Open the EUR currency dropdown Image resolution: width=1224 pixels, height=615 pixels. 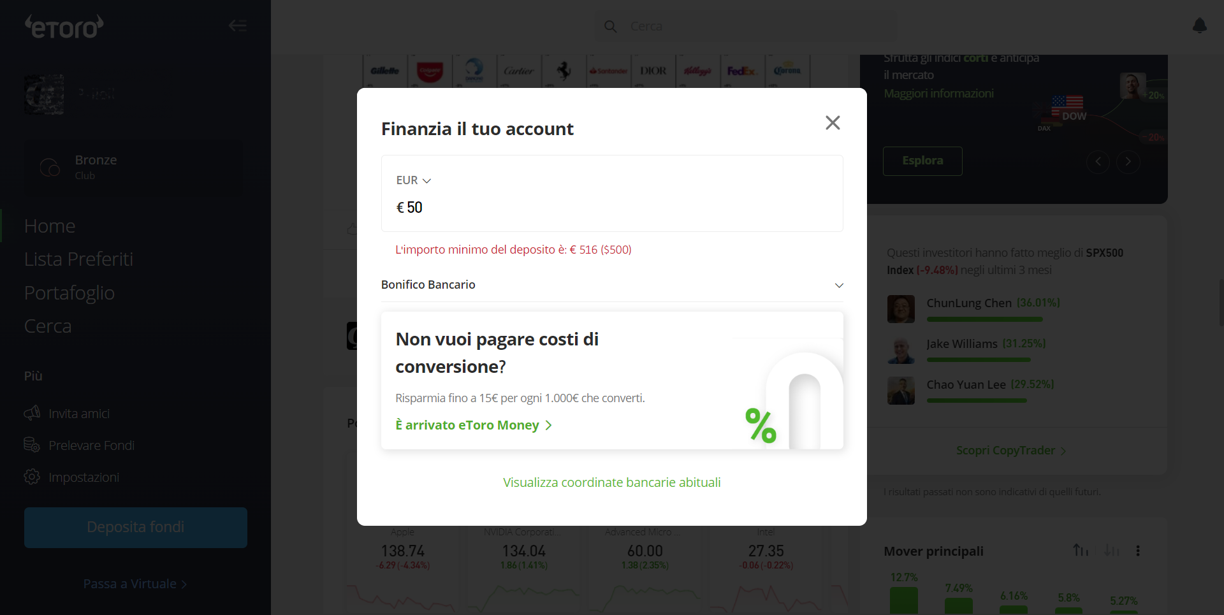(414, 180)
